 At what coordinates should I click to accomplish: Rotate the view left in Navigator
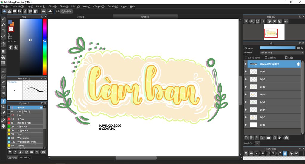coord(269,21)
